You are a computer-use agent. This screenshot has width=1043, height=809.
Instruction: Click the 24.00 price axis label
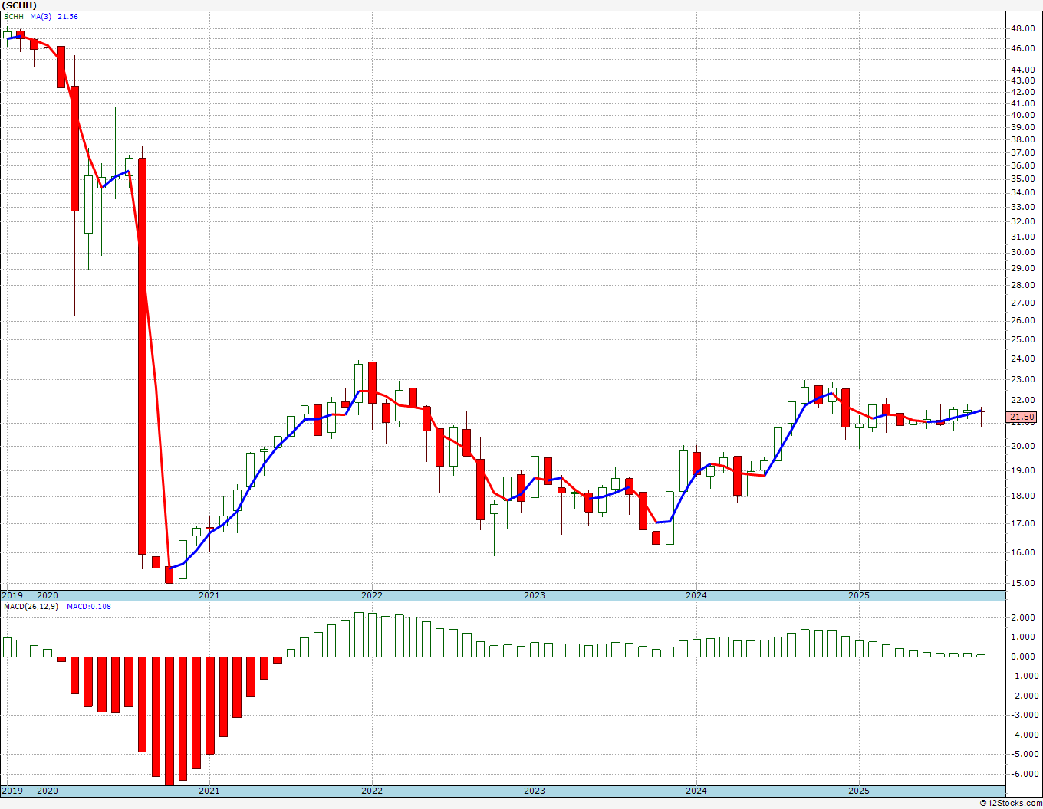(1022, 359)
